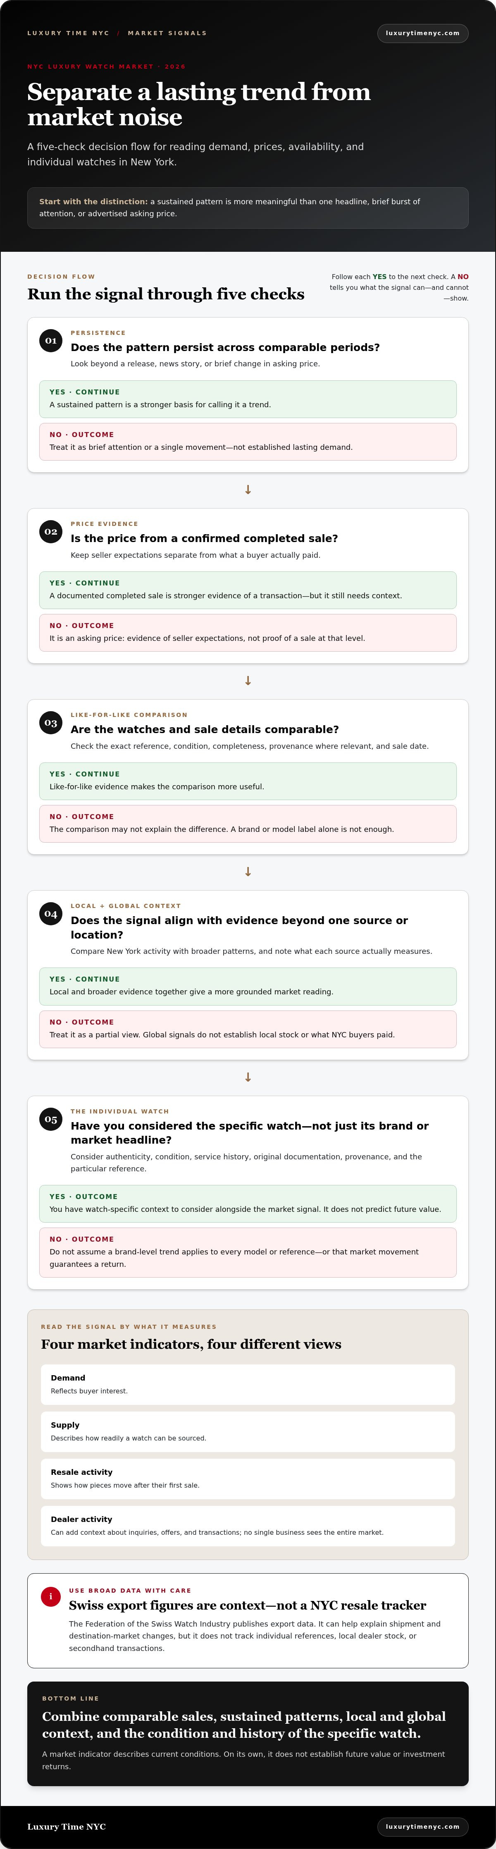This screenshot has height=1849, width=496.
Task: Click the No Outcome box under Price Evidence
Action: coord(248,632)
